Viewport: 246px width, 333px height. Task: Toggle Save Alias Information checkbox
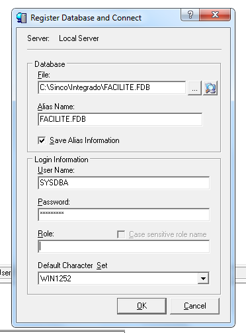tap(42, 140)
